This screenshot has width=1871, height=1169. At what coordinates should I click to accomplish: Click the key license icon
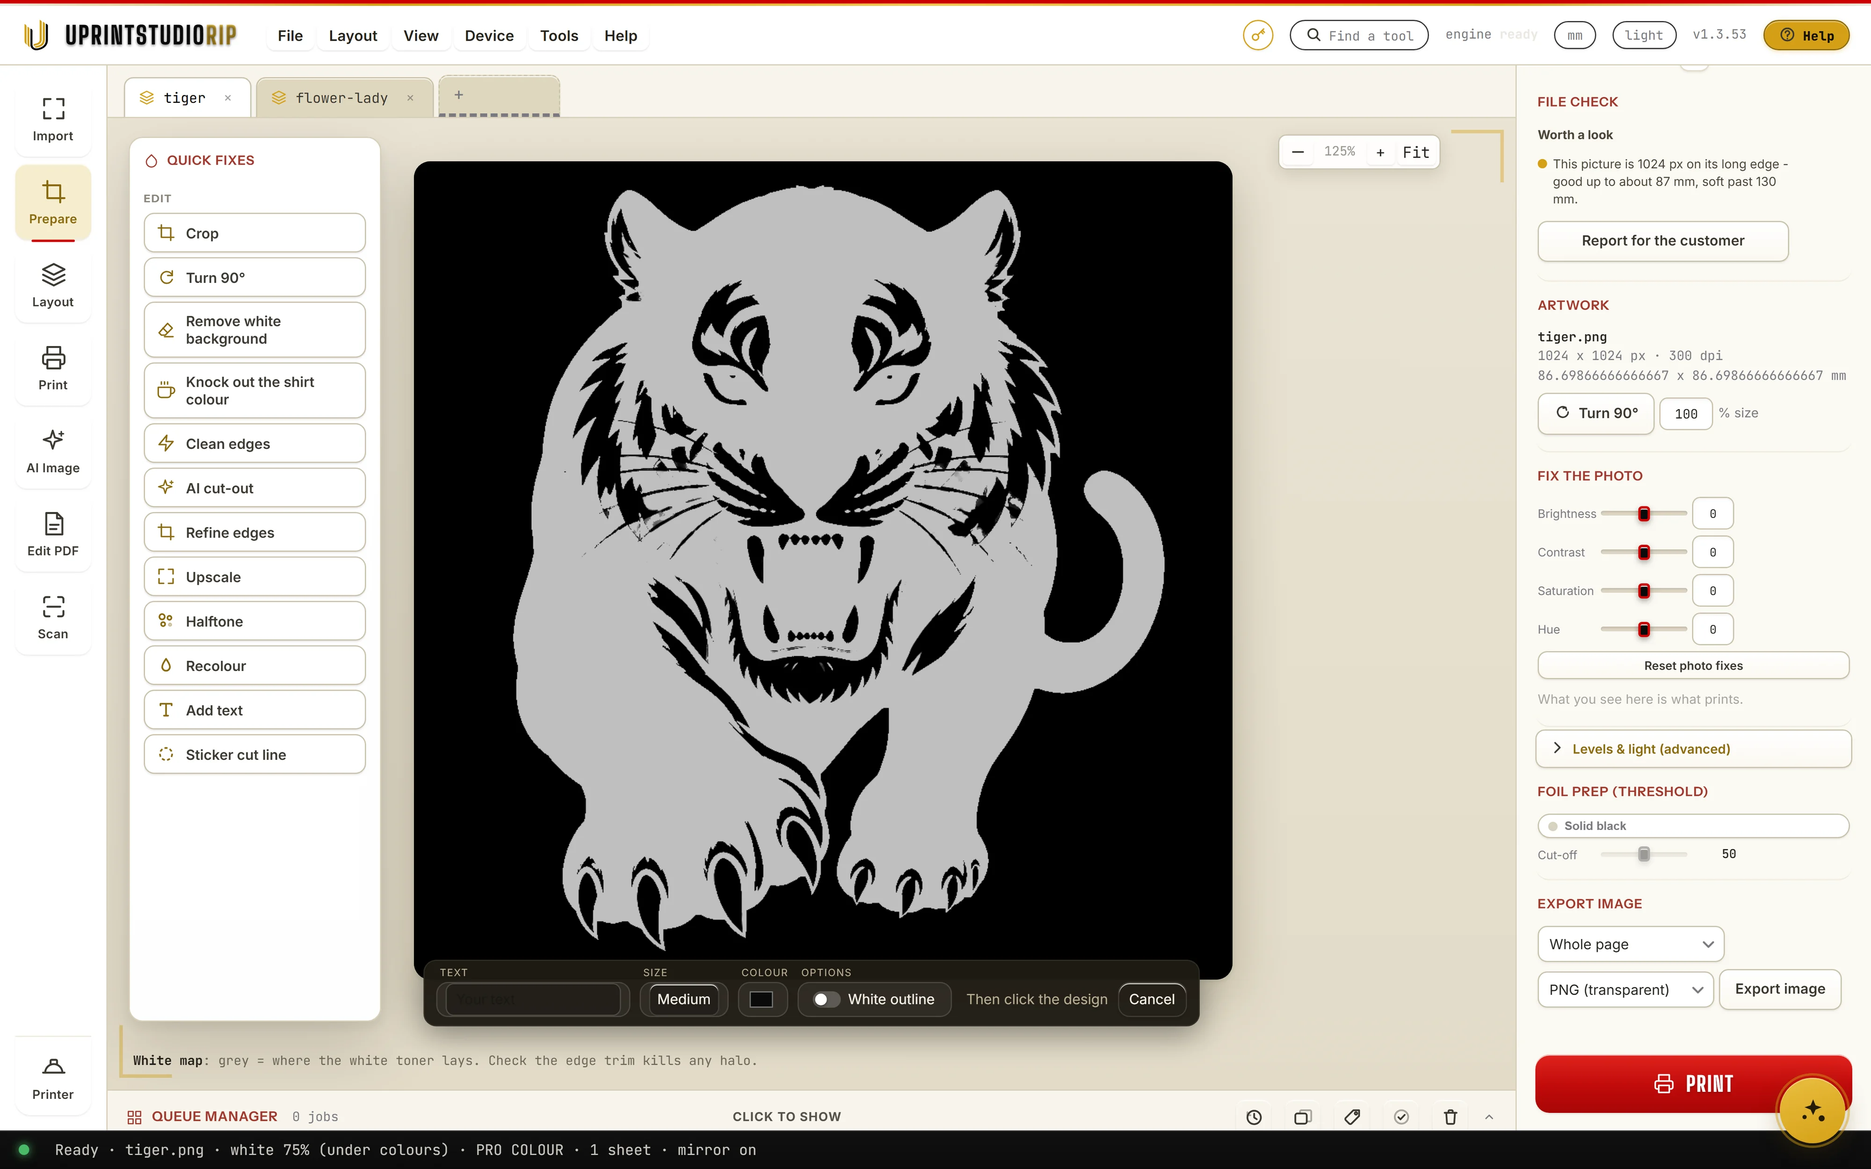1258,35
